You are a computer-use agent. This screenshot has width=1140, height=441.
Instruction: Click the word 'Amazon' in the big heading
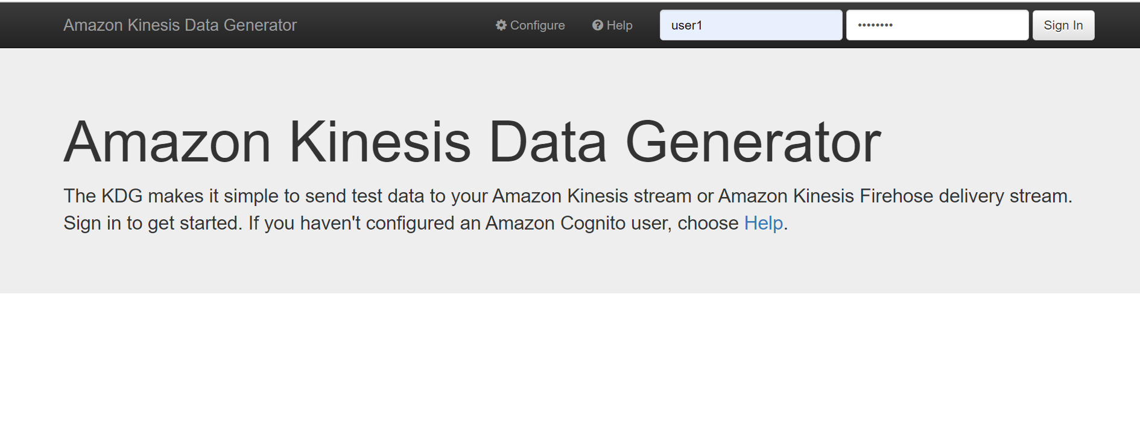point(168,143)
